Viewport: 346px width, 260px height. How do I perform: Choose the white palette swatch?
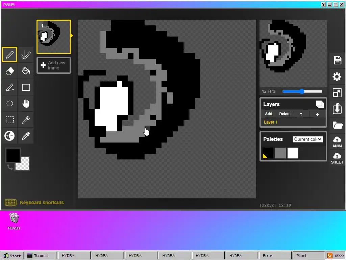293,153
